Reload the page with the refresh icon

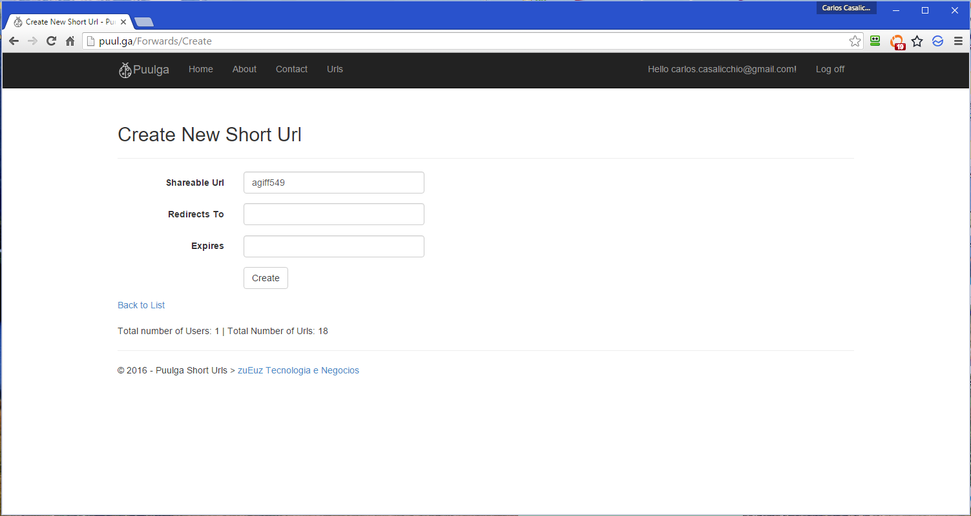point(52,41)
